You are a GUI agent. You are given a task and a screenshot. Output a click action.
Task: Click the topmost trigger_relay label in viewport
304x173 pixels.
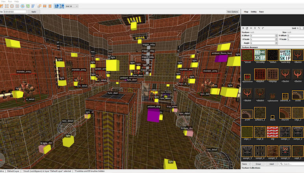click(x=149, y=45)
